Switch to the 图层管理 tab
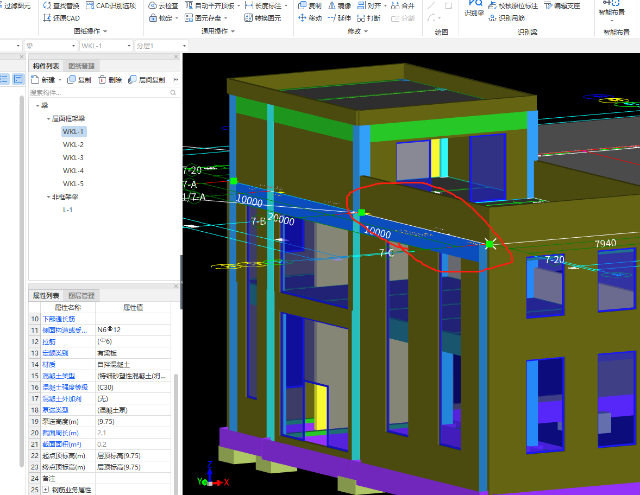The image size is (640, 495). (81, 296)
